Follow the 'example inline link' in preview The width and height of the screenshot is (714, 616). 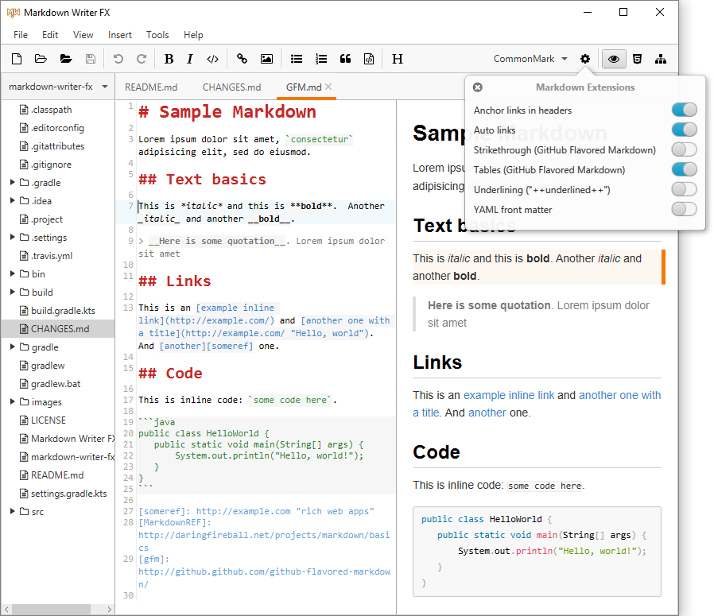click(509, 395)
